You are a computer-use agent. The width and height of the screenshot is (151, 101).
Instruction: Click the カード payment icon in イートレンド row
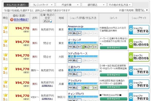(x=79, y=47)
